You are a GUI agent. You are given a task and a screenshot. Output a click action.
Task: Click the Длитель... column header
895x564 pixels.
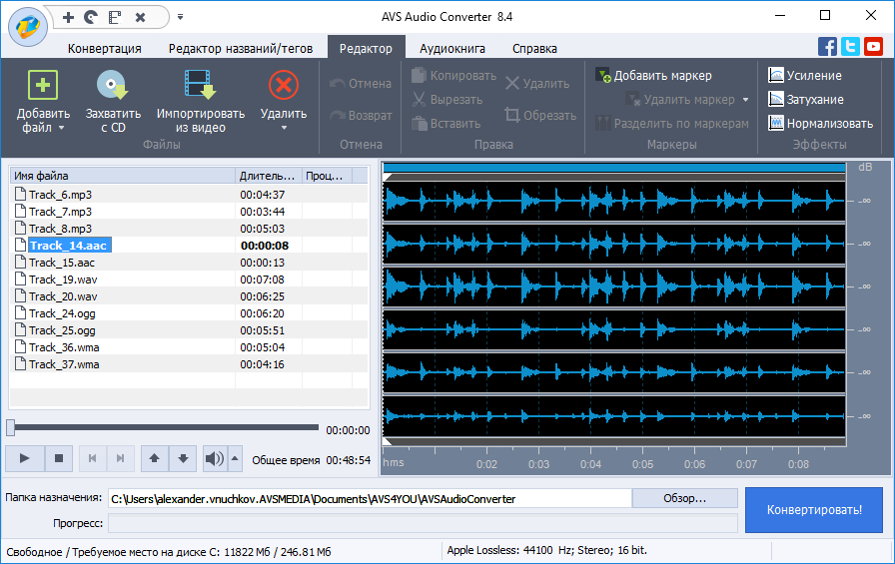pyautogui.click(x=269, y=176)
